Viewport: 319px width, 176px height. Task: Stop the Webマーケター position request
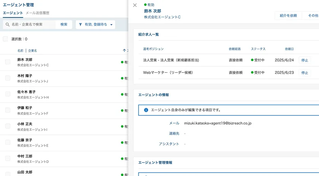click(305, 73)
